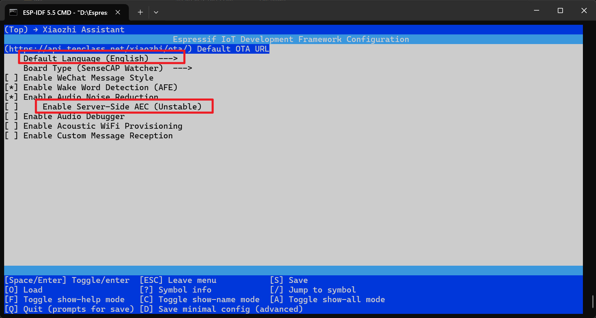Toggle Enable Server-Side AEC (Unstable) checkbox
Image resolution: width=596 pixels, height=318 pixels.
coord(11,107)
